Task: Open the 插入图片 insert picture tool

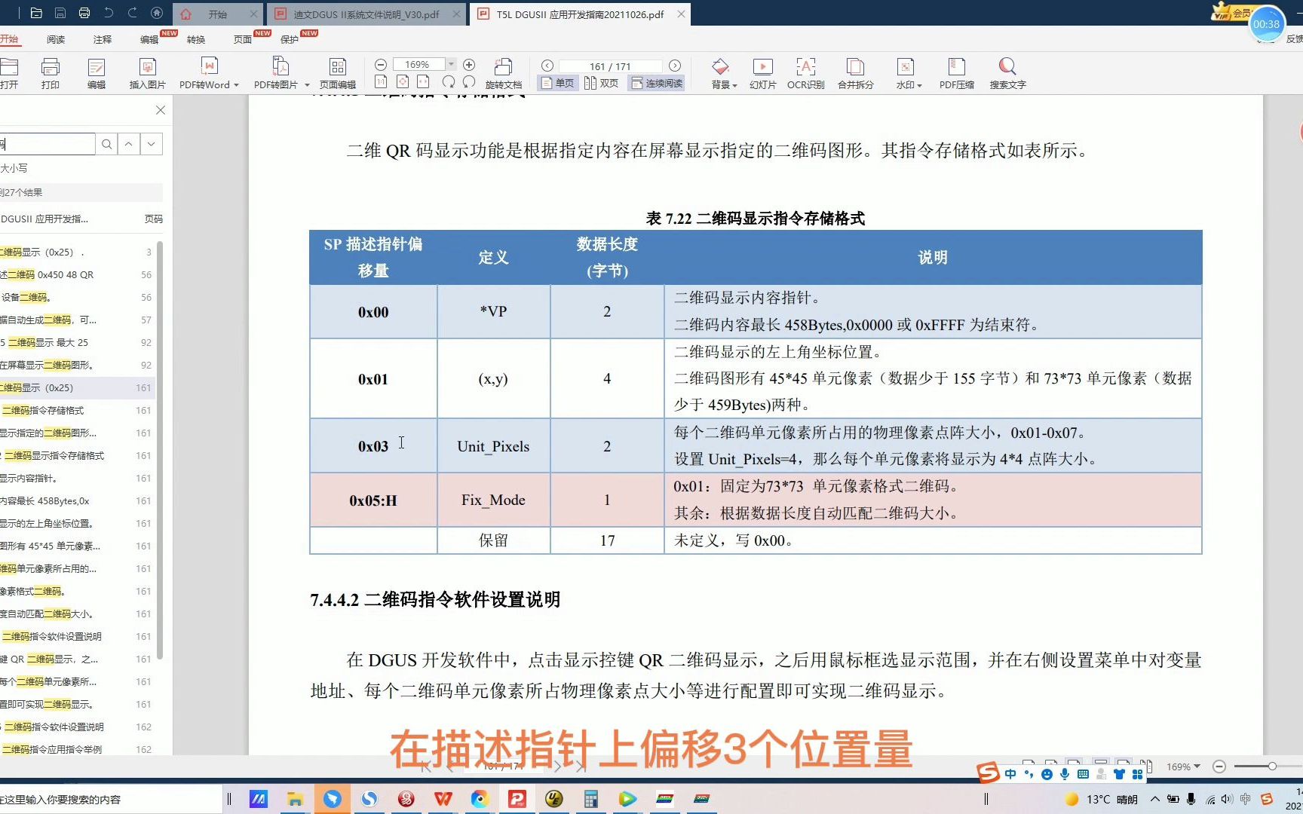Action: [146, 73]
